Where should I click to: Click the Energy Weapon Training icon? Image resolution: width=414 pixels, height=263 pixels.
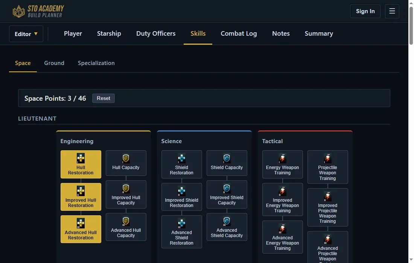(x=283, y=159)
